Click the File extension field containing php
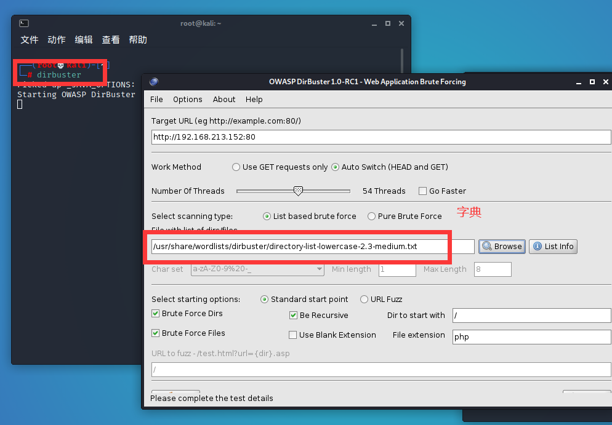The height and width of the screenshot is (425, 612). coord(531,337)
